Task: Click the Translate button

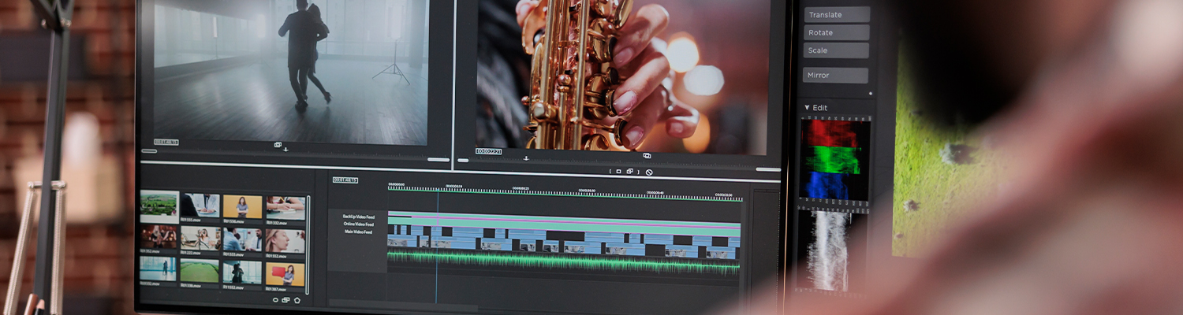Action: 837,14
